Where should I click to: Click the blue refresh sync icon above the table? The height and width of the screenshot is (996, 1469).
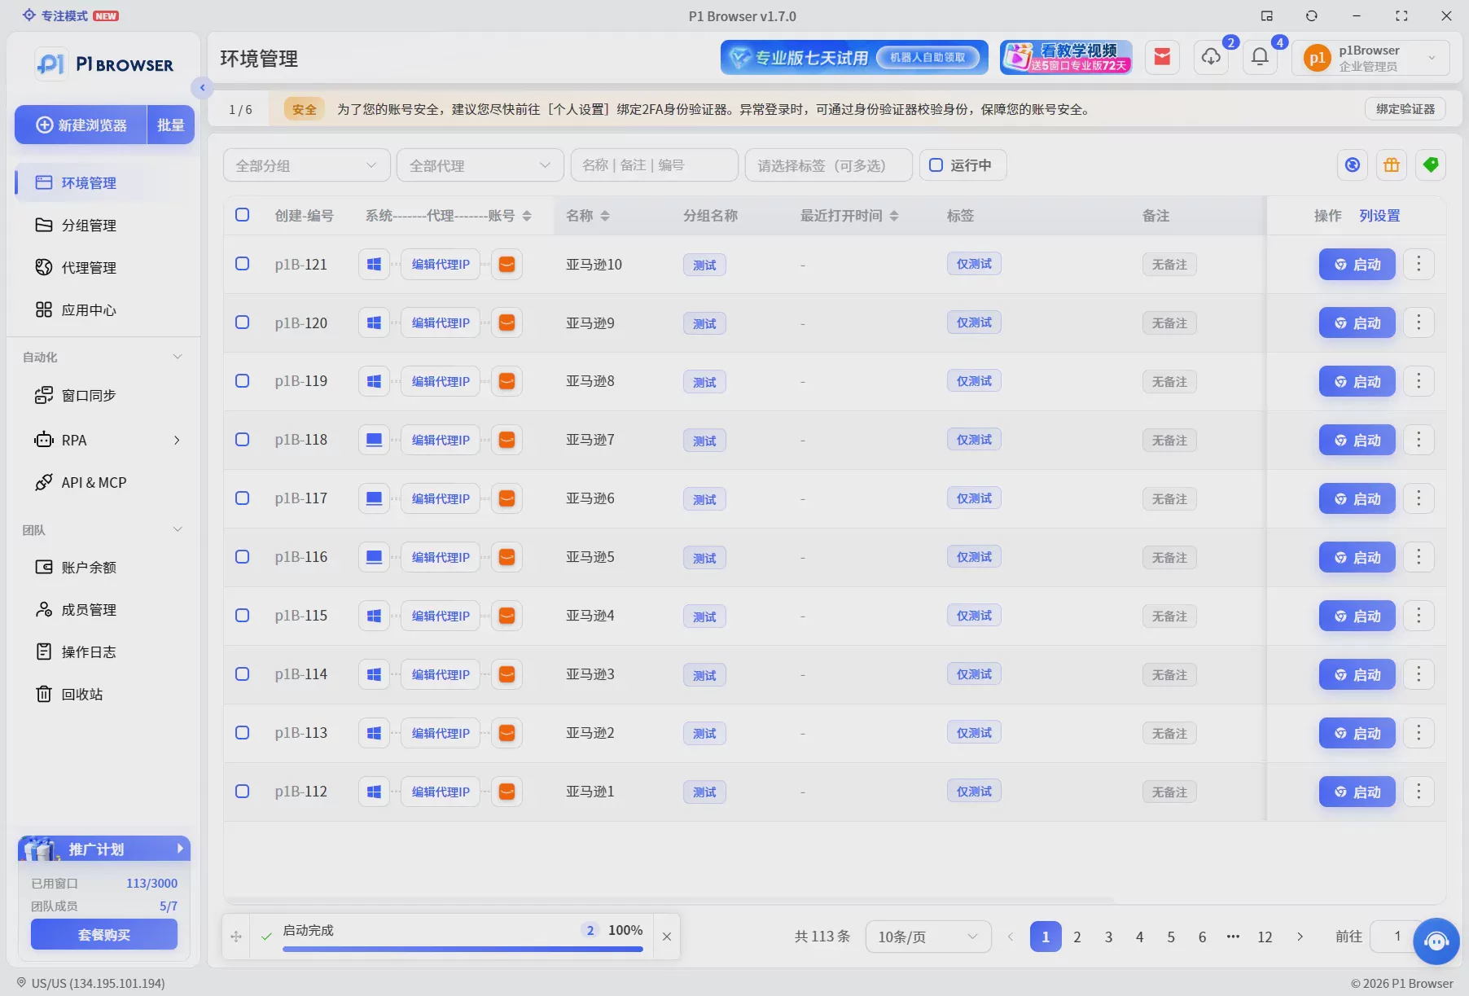[x=1353, y=165]
